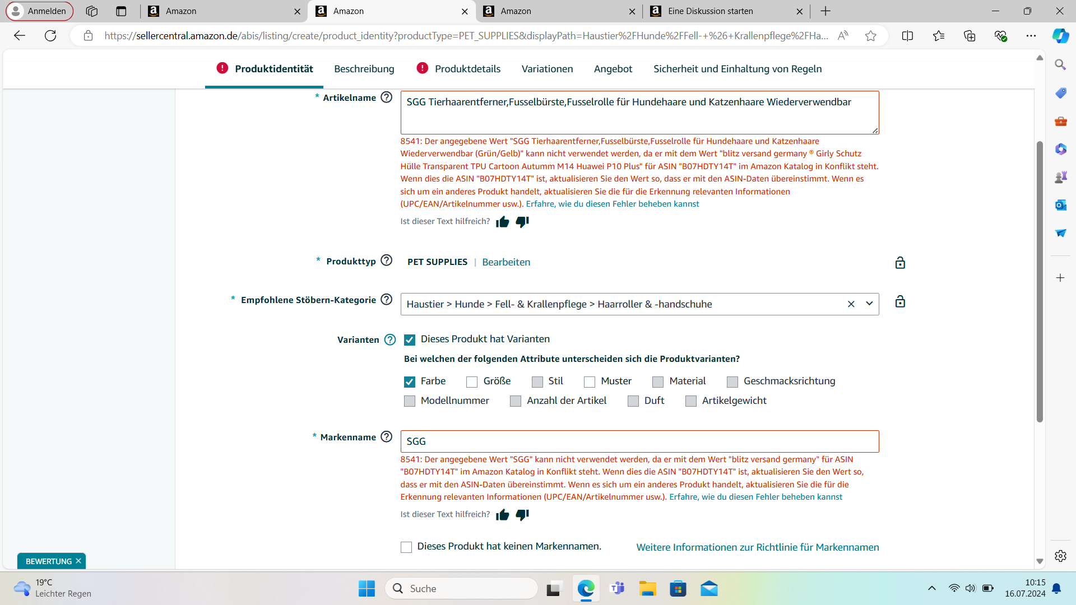Open sidebar search icon
Image resolution: width=1076 pixels, height=605 pixels.
pos(1060,64)
